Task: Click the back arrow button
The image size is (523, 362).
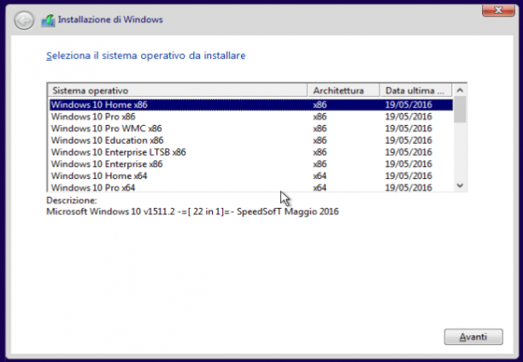Action: (x=24, y=21)
